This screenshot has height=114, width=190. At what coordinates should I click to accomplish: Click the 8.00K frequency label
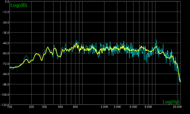pos(148,107)
